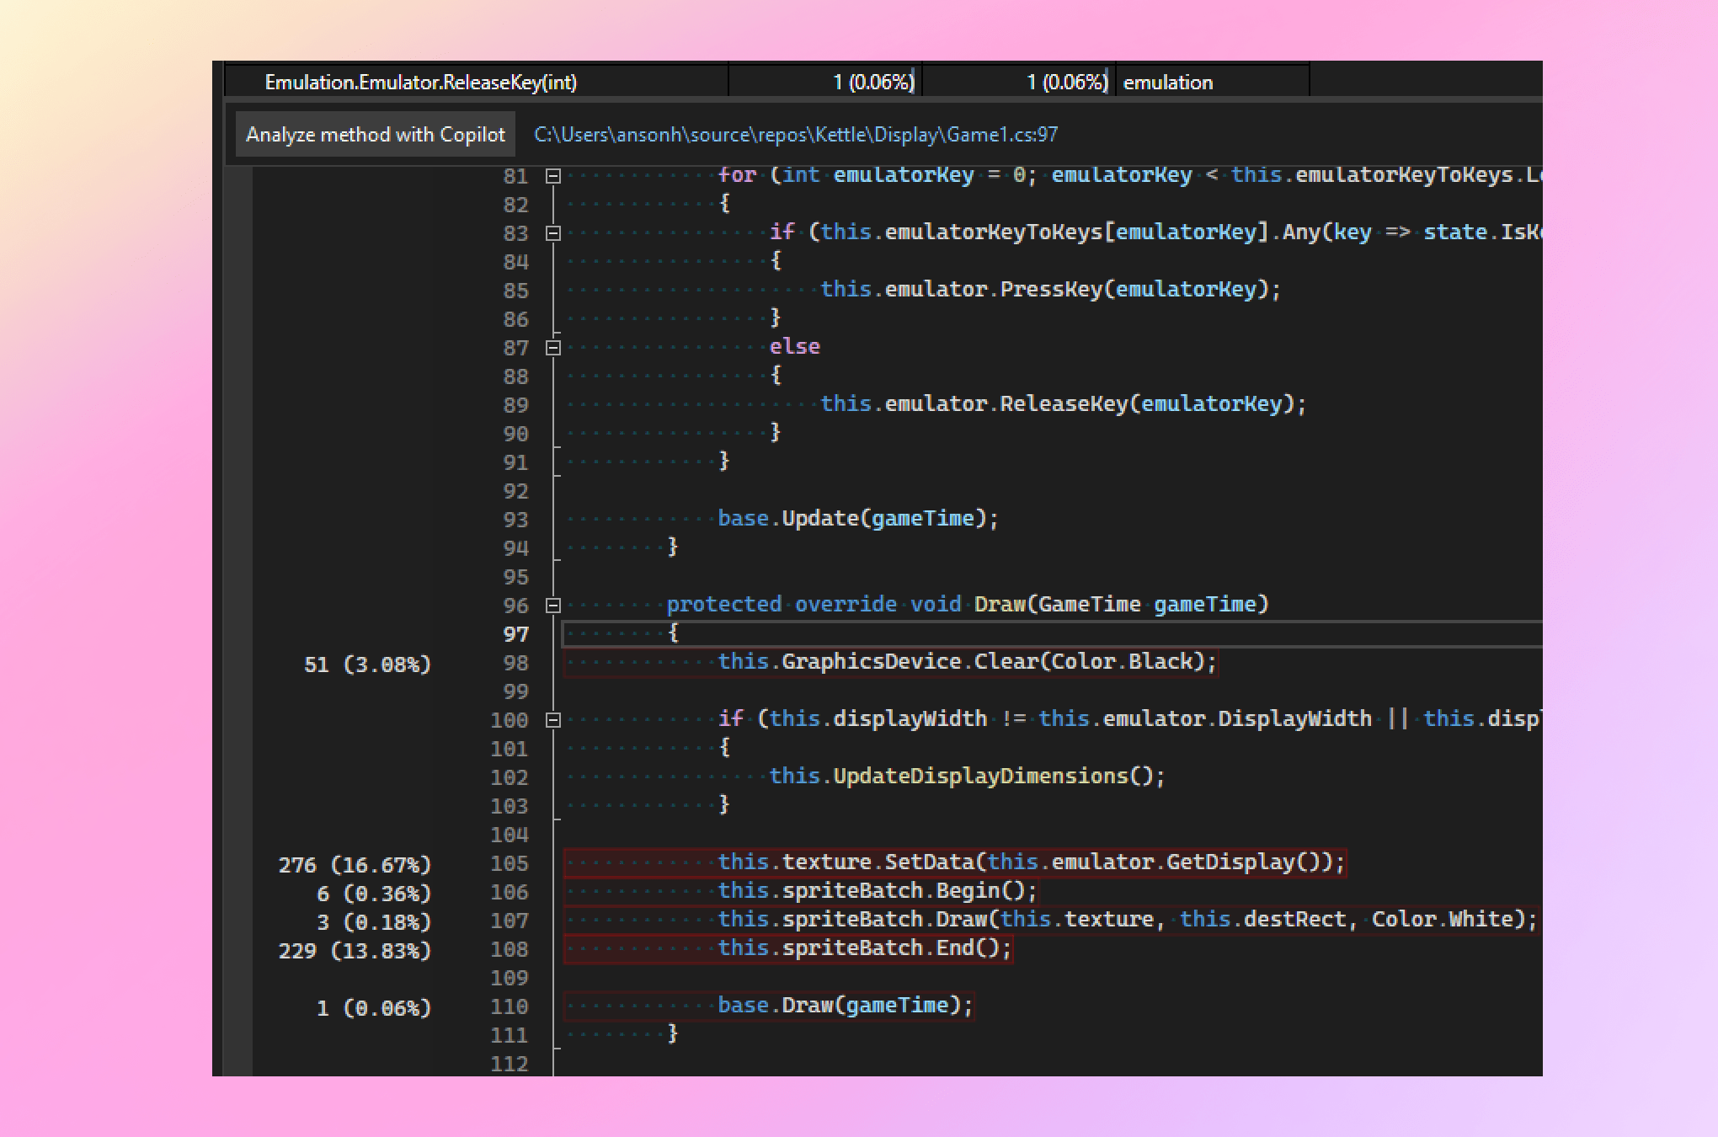This screenshot has height=1137, width=1718.
Task: Collapse the Draw method at line 96
Action: tap(552, 604)
